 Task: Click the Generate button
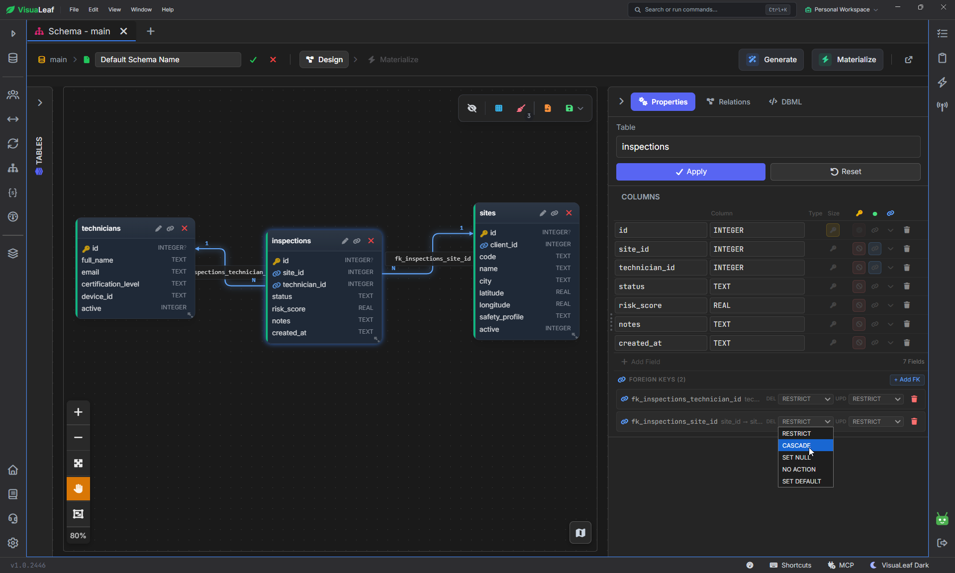771,60
